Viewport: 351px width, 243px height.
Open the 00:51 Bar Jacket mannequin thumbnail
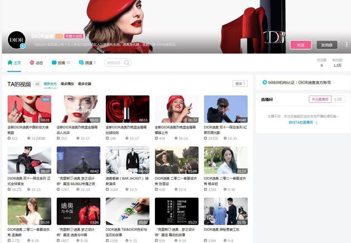(128, 160)
